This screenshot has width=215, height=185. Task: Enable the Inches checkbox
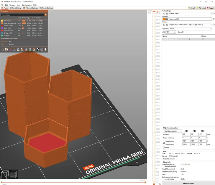(164, 147)
